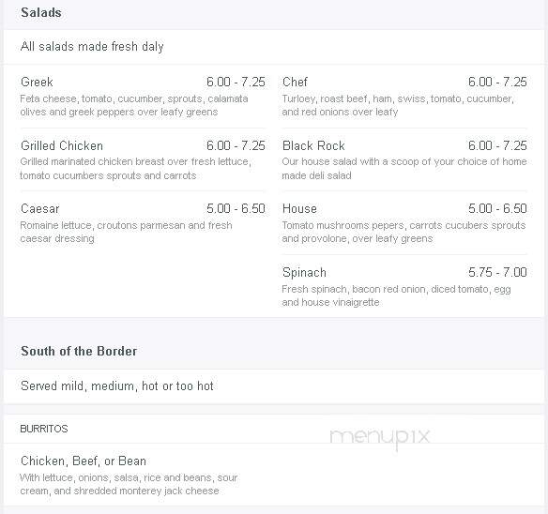Click the Caesar salad name

(39, 208)
